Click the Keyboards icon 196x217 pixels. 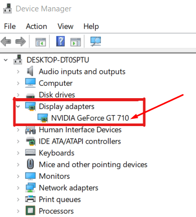[31, 152]
